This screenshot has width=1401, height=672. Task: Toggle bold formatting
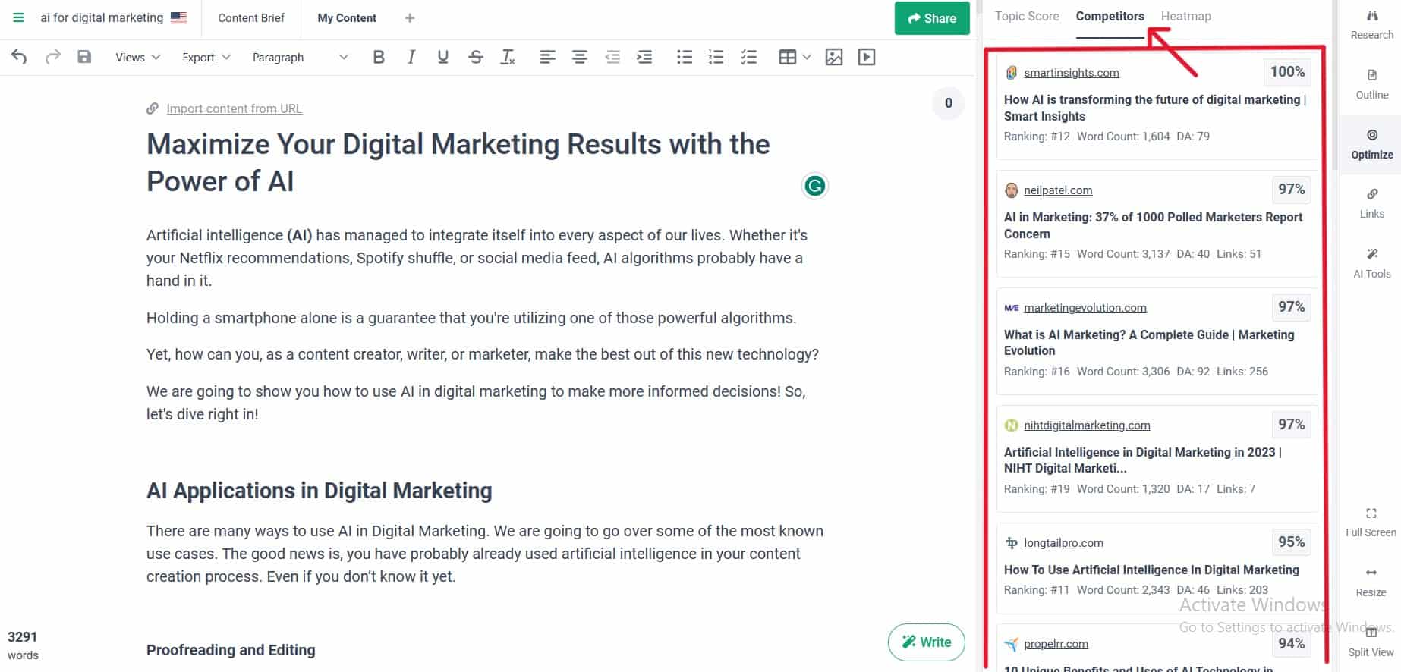(379, 57)
